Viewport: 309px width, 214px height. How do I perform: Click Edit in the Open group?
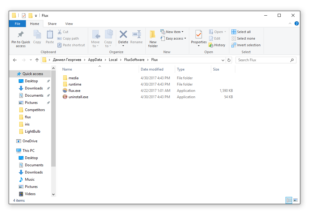[x=215, y=38]
